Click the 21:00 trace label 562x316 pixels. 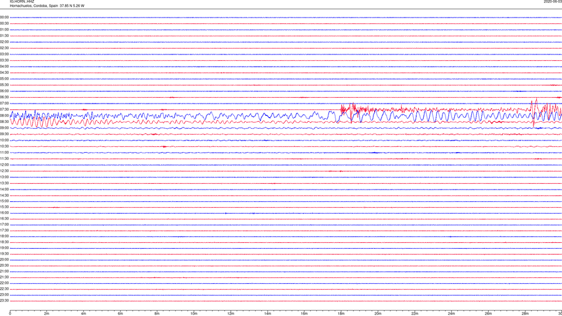coord(4,272)
